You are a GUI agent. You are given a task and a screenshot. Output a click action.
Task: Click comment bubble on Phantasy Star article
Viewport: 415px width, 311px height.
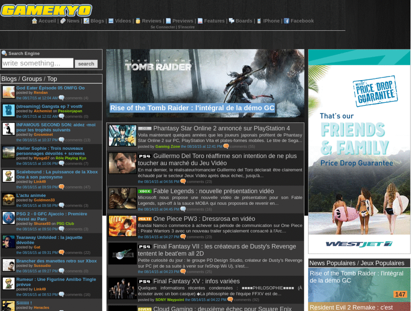click(226, 146)
